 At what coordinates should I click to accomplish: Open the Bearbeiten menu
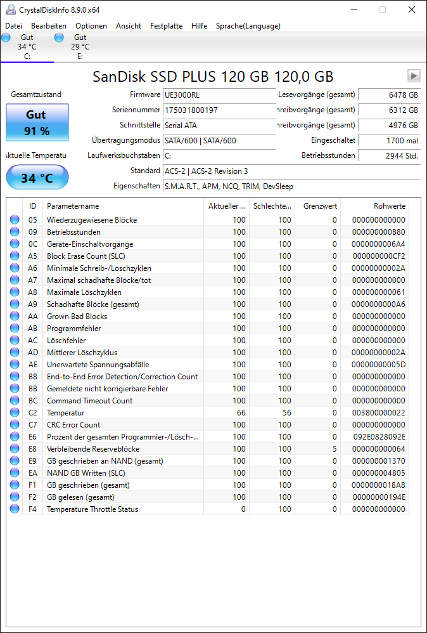[49, 26]
